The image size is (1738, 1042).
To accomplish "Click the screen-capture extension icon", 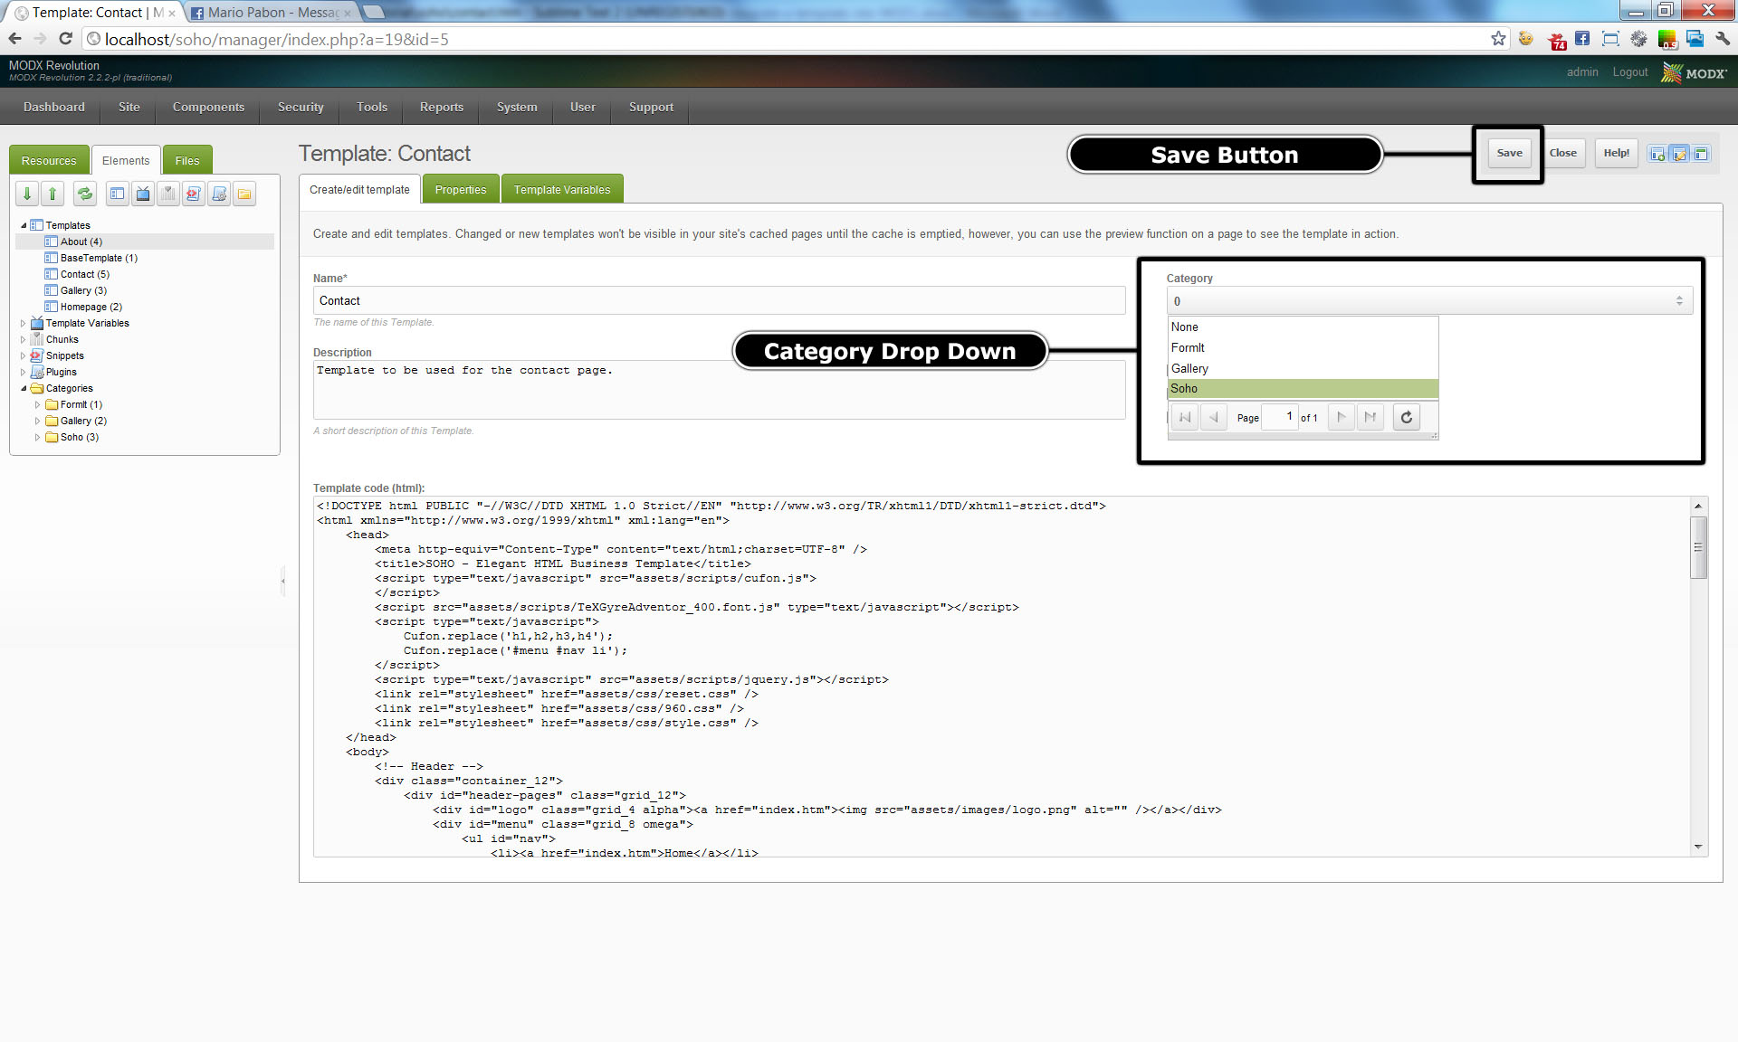I will coord(1610,39).
